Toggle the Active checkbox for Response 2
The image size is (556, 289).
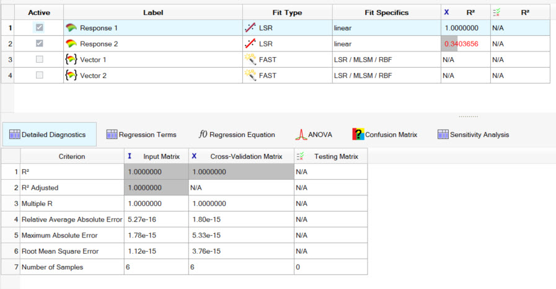pyautogui.click(x=39, y=43)
